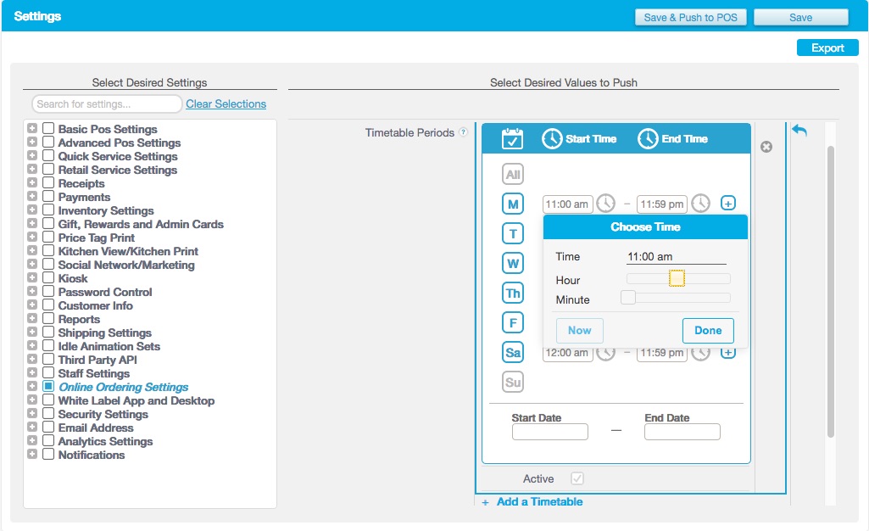
Task: Click the plus icon on the Monday time row
Action: [x=727, y=204]
